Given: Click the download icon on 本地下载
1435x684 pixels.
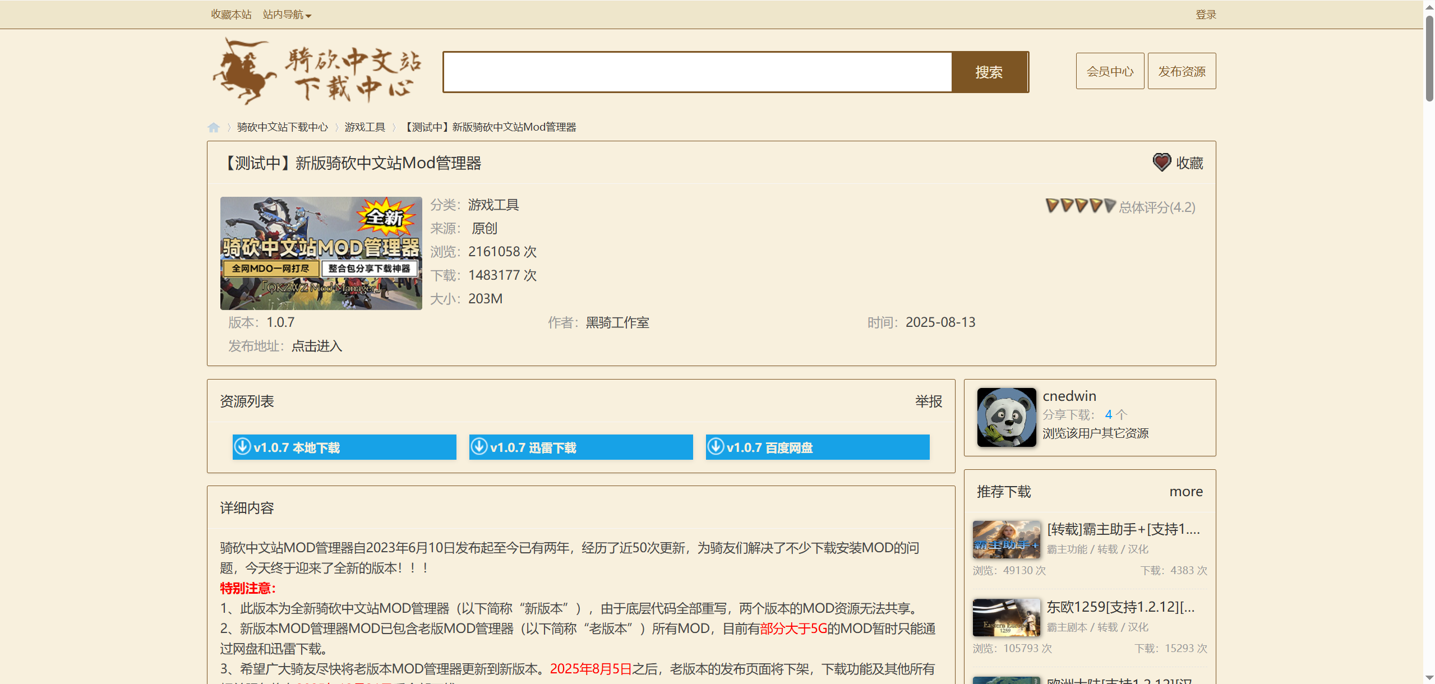Looking at the screenshot, I should (242, 447).
